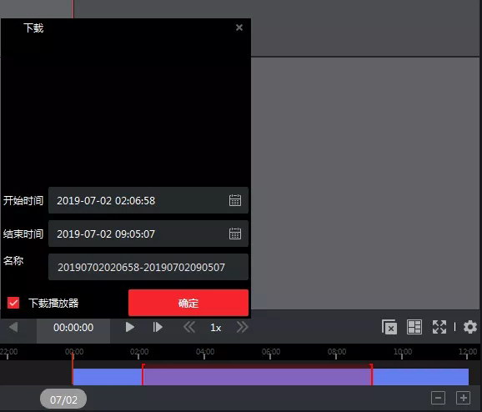The image size is (482, 412).
Task: Click the play button
Action: pyautogui.click(x=130, y=327)
